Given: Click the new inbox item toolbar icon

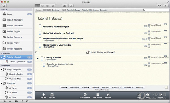Looking at the screenshot, I should point(4,6).
